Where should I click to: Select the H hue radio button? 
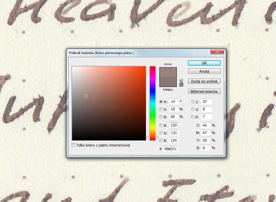point(161,102)
